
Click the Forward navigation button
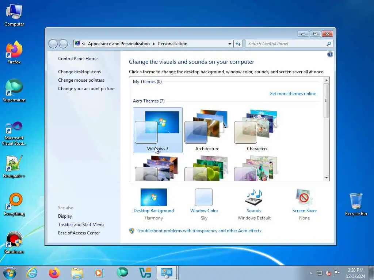63,44
